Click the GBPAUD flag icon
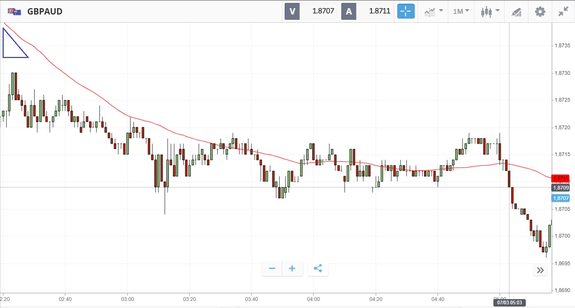575x308 pixels. click(14, 12)
